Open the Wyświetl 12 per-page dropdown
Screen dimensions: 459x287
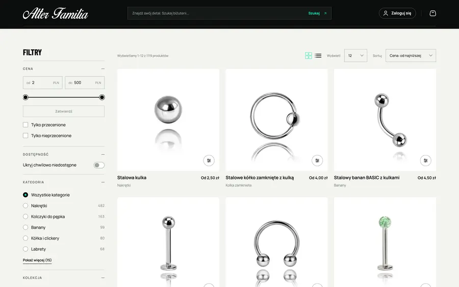(x=355, y=56)
